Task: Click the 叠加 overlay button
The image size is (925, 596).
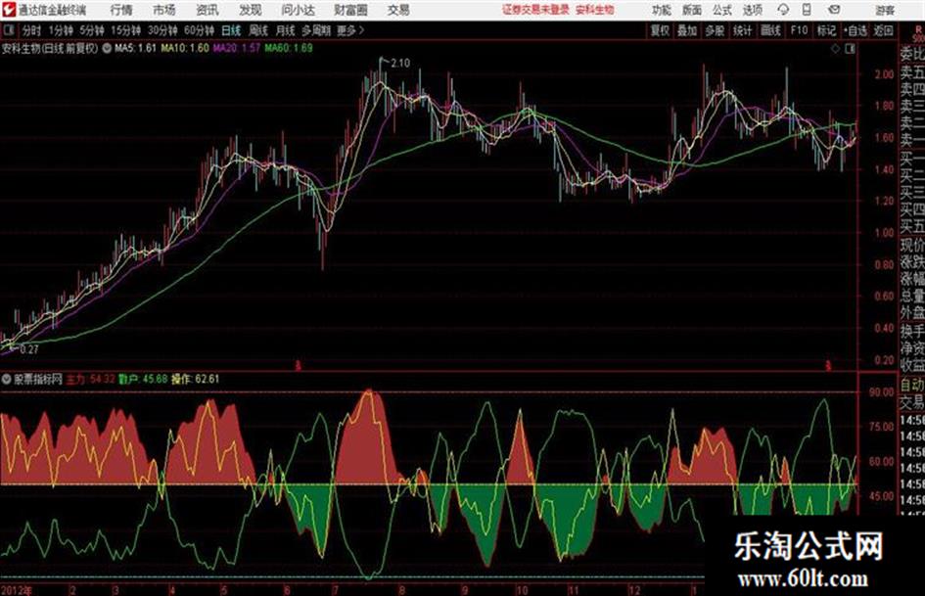Action: click(x=687, y=30)
